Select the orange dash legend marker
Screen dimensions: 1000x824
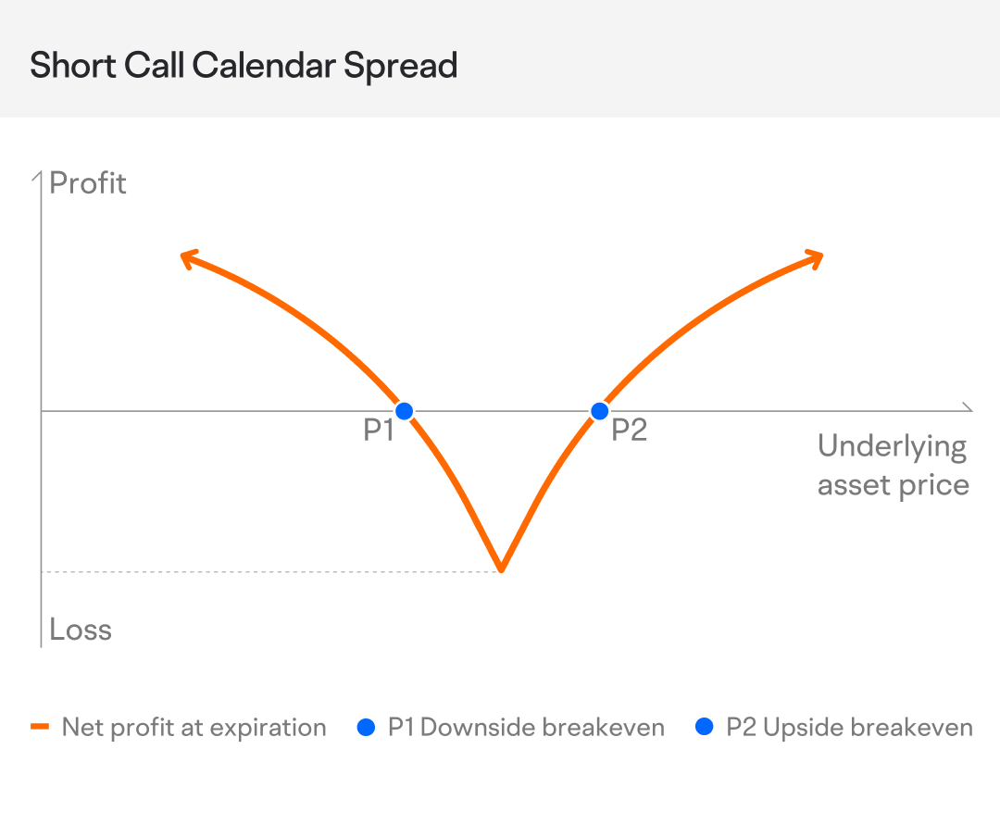point(39,728)
